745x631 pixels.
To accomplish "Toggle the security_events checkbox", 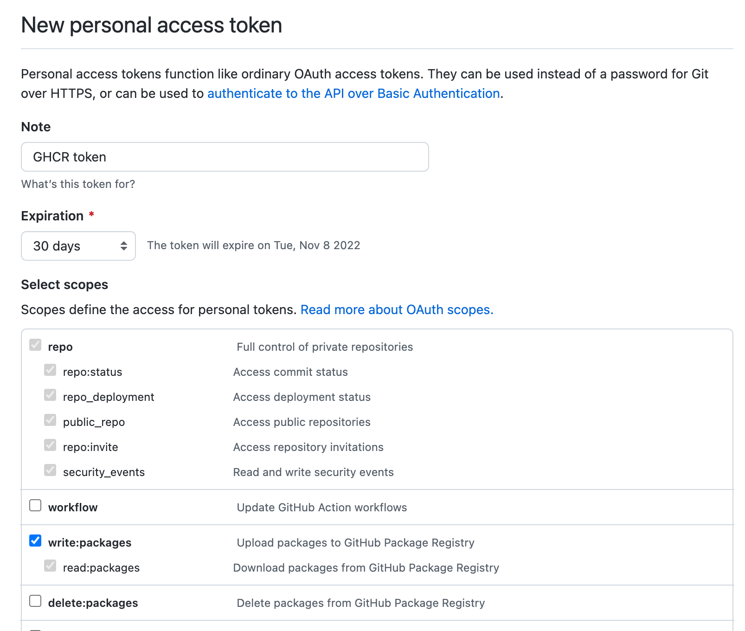I will pos(50,470).
